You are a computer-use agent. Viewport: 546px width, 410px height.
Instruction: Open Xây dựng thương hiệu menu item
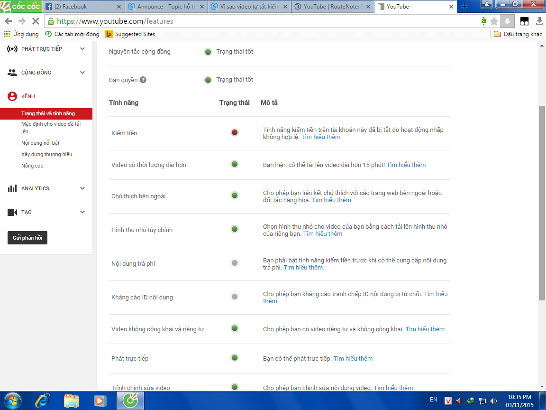46,154
